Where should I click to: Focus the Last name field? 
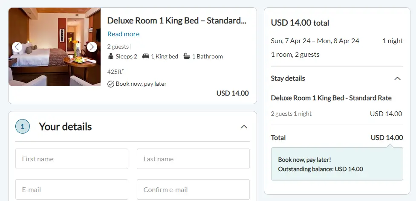(x=193, y=159)
